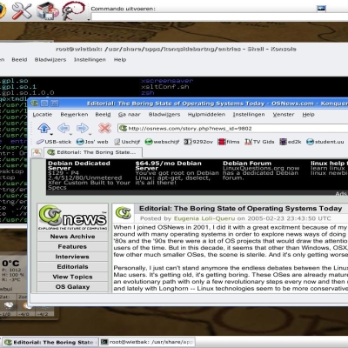Image resolution: width=348 pixels, height=348 pixels.
Task: Open the News Archive sidebar button
Action: pos(72,237)
